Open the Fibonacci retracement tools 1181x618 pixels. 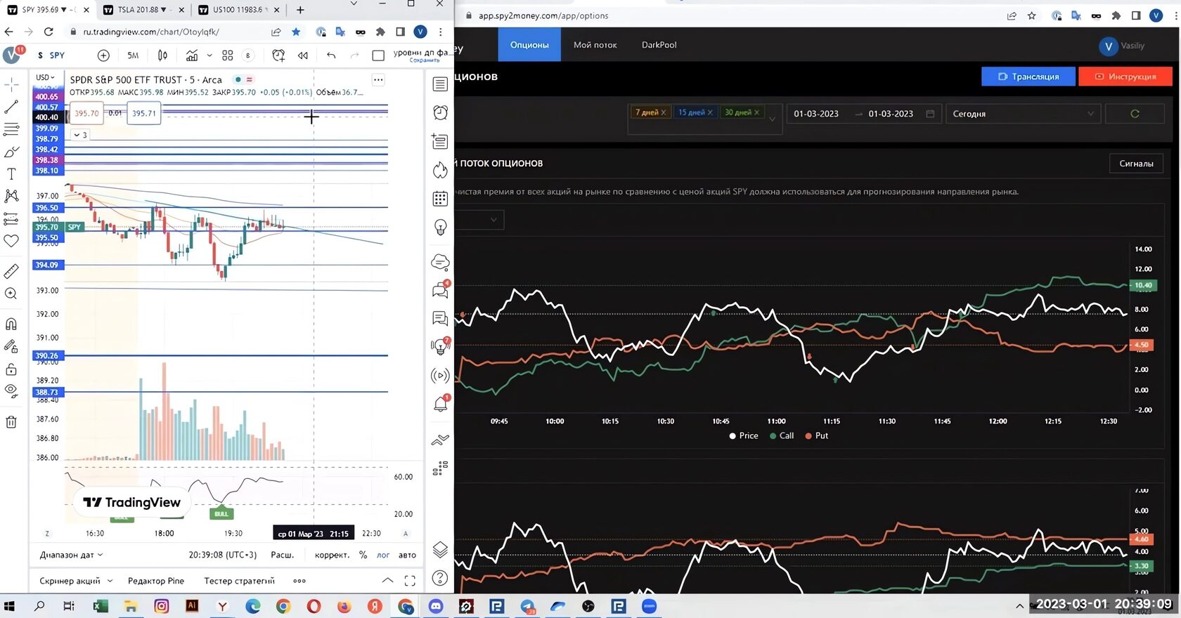coord(11,129)
